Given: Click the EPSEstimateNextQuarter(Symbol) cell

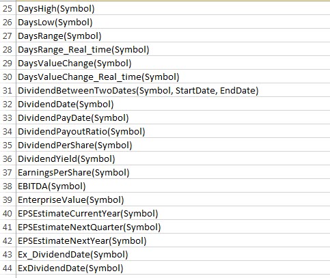Looking at the screenshot, I should 173,227.
